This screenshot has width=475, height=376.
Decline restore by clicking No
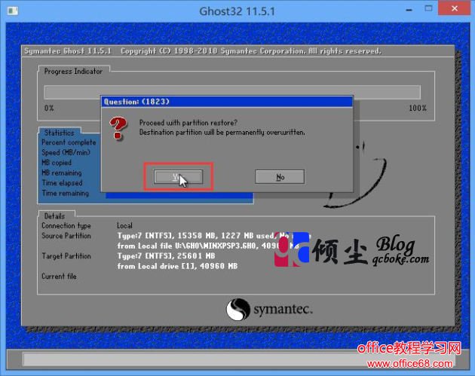coord(280,176)
